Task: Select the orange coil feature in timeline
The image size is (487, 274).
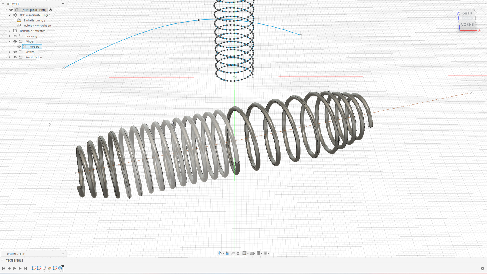Action: click(50, 268)
